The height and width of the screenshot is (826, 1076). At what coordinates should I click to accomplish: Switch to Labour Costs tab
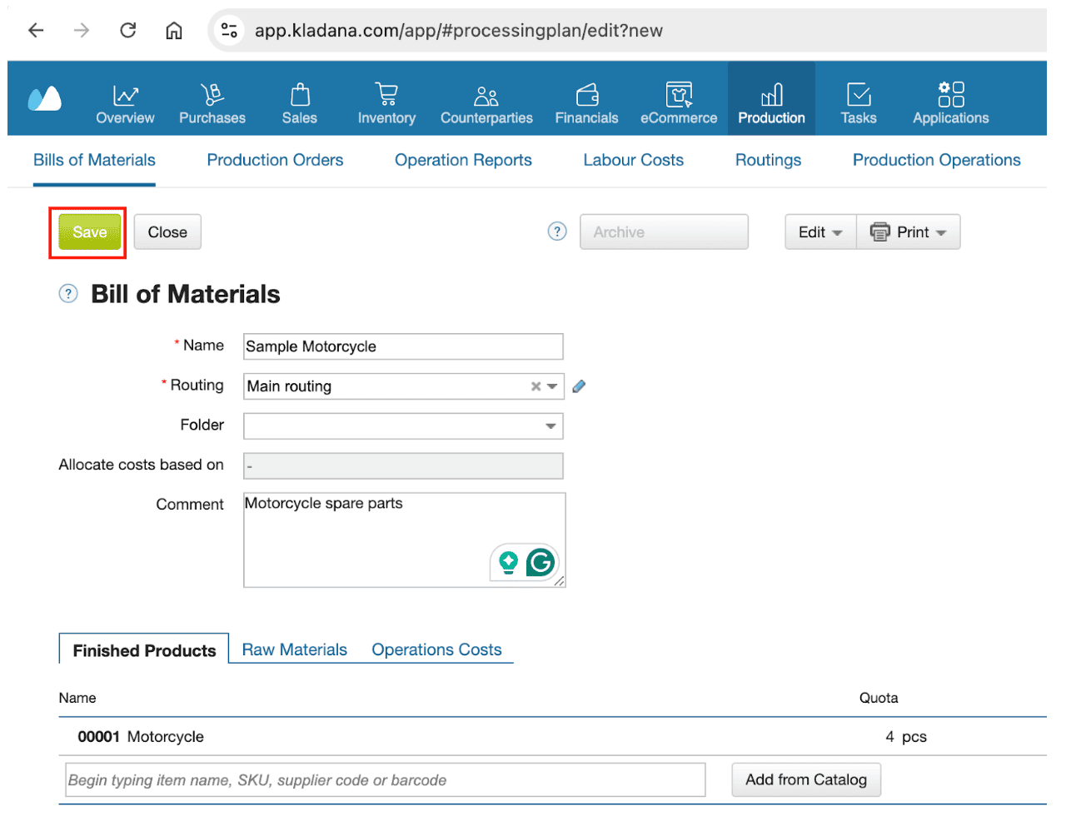pyautogui.click(x=633, y=160)
